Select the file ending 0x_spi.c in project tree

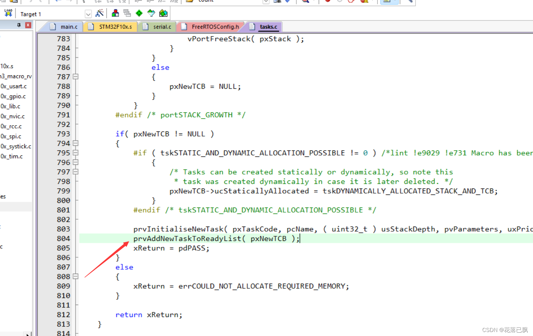click(x=11, y=136)
